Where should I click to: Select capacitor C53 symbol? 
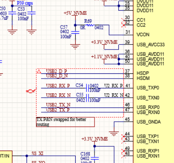tap(32, 13)
